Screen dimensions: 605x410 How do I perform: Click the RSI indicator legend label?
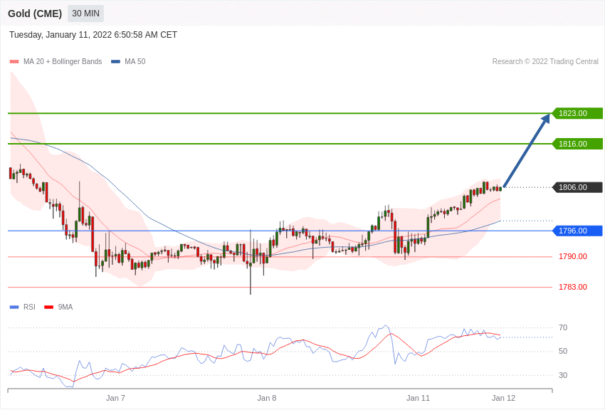tap(29, 307)
